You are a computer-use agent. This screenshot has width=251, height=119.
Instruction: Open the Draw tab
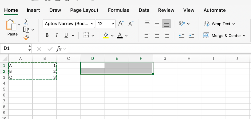pos(55,10)
